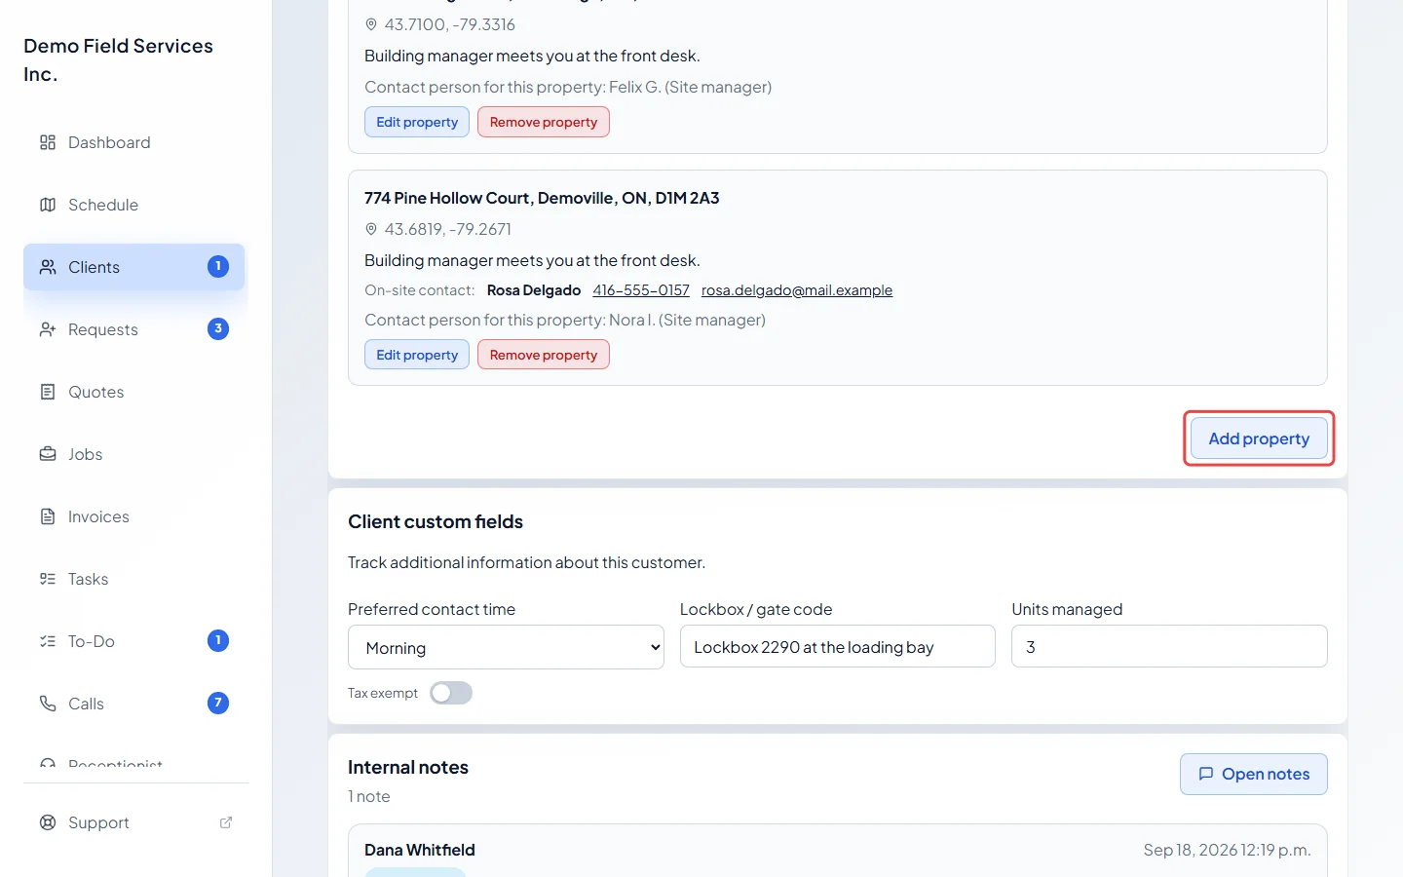The image size is (1403, 877).
Task: Click rosa.delgado@mail.example email link
Action: [x=797, y=290]
